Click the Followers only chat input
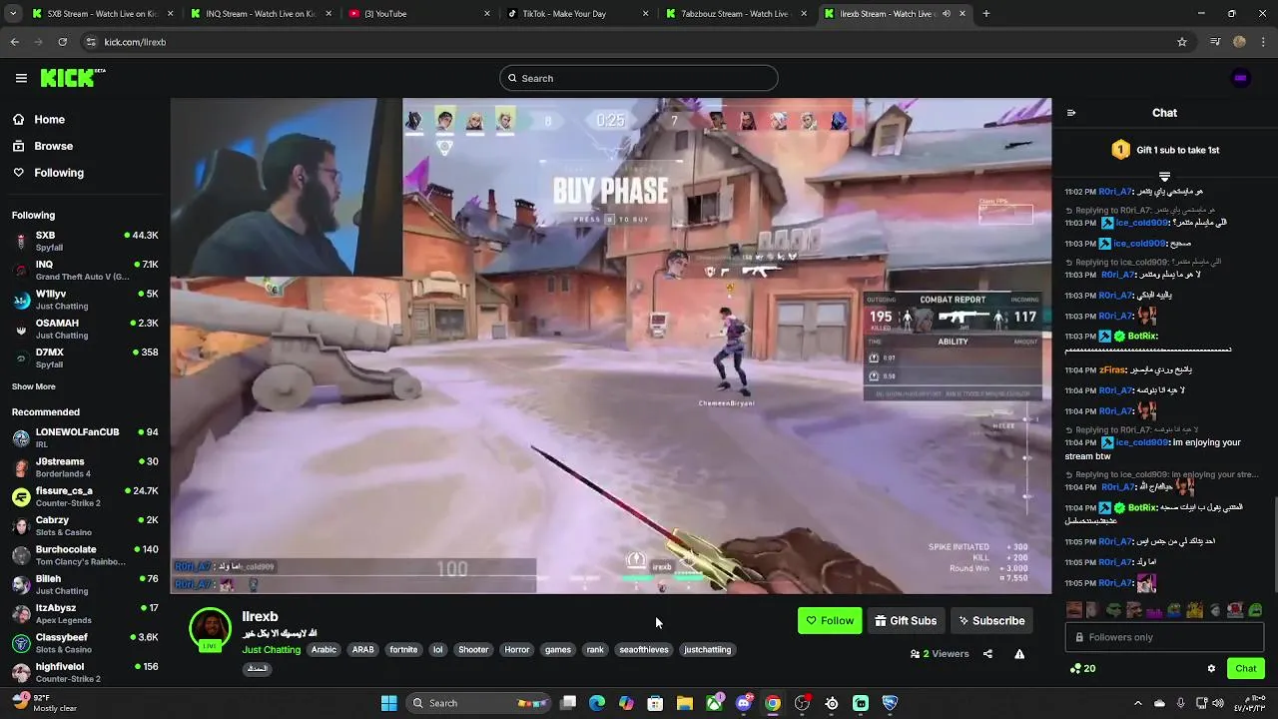 1164,637
